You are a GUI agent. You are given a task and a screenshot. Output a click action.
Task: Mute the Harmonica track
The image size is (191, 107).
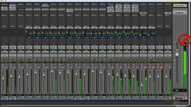coord(22,67)
